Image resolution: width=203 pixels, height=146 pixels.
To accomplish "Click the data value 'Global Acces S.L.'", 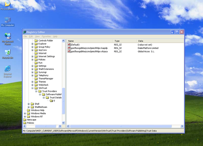I will 146,51.
